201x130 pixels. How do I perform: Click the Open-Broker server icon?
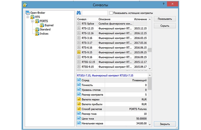click(28, 13)
